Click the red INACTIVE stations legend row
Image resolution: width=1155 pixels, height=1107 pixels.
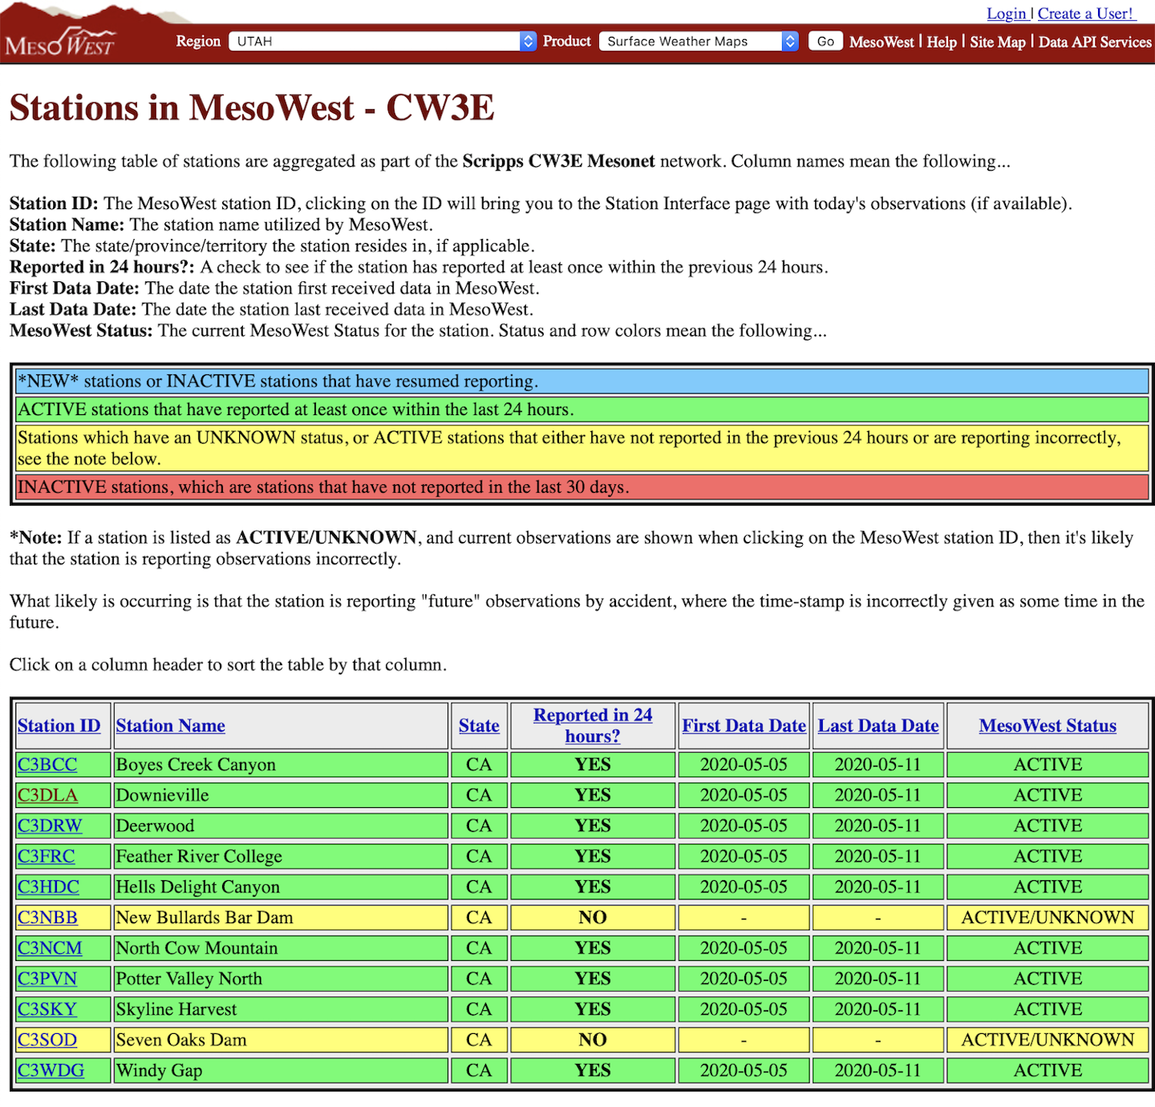coord(582,487)
